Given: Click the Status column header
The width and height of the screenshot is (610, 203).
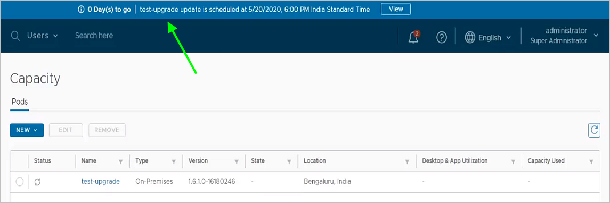Looking at the screenshot, I should pyautogui.click(x=43, y=160).
